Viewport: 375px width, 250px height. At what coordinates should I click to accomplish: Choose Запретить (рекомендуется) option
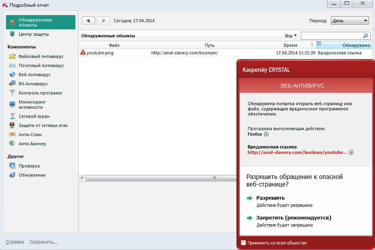click(x=294, y=217)
